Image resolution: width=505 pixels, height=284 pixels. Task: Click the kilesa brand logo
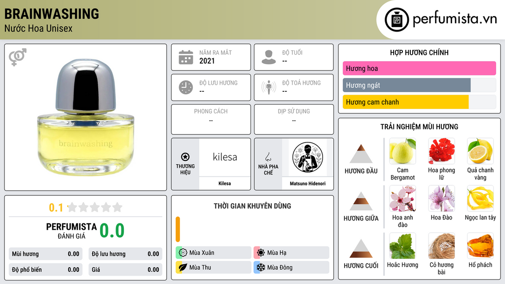[225, 157]
